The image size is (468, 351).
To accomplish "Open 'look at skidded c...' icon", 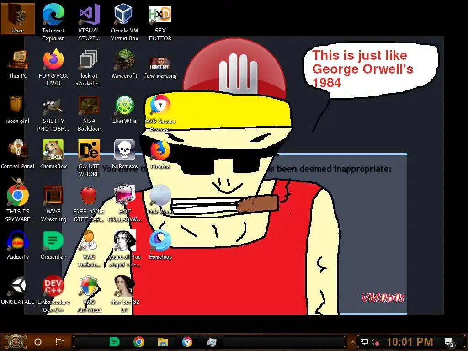I will click(89, 68).
